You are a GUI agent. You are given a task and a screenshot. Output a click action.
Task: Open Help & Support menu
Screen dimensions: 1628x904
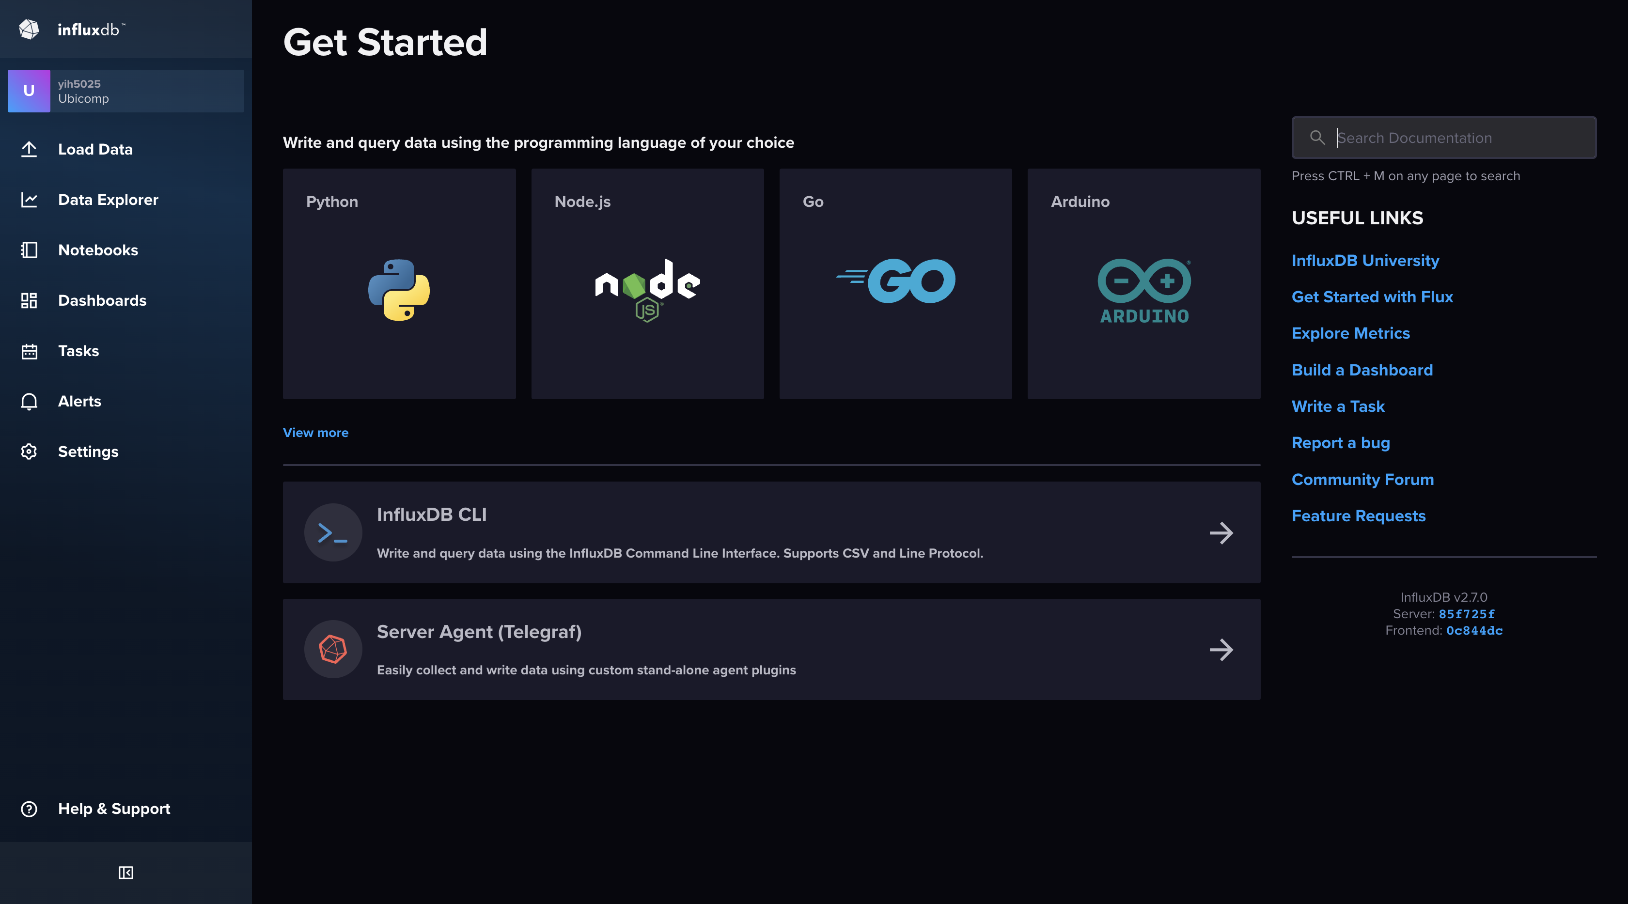(x=114, y=809)
